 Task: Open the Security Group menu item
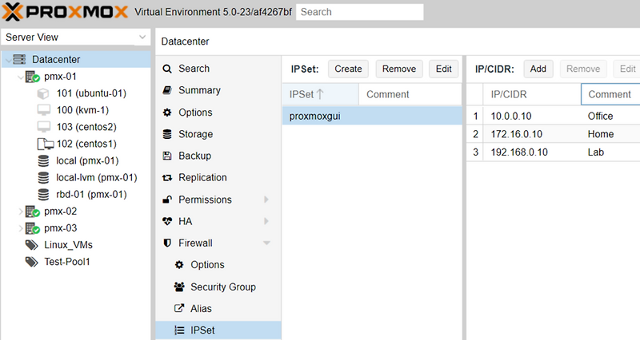(x=222, y=287)
